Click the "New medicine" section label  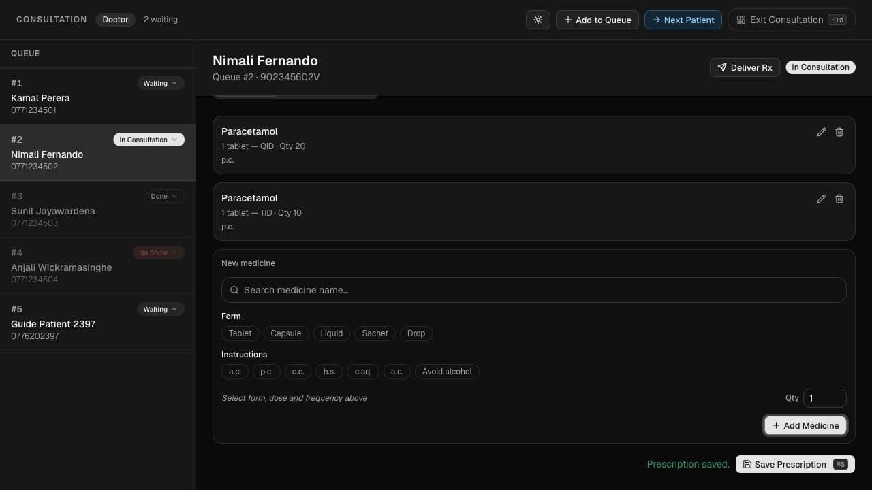point(248,263)
